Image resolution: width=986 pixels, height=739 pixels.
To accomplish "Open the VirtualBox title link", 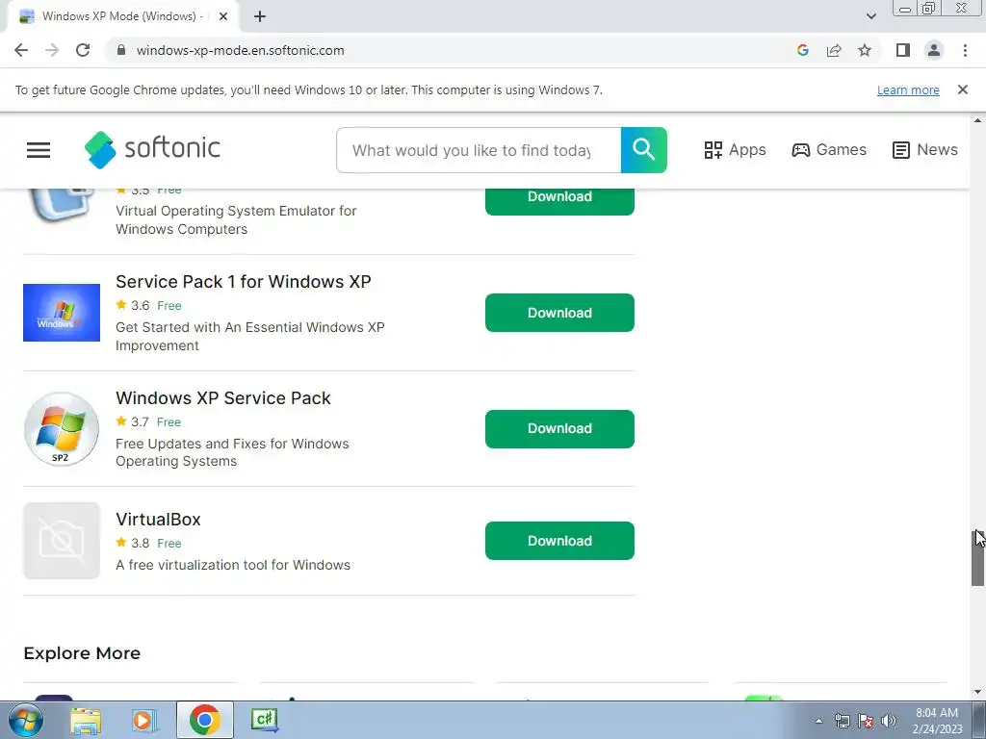I will [159, 519].
